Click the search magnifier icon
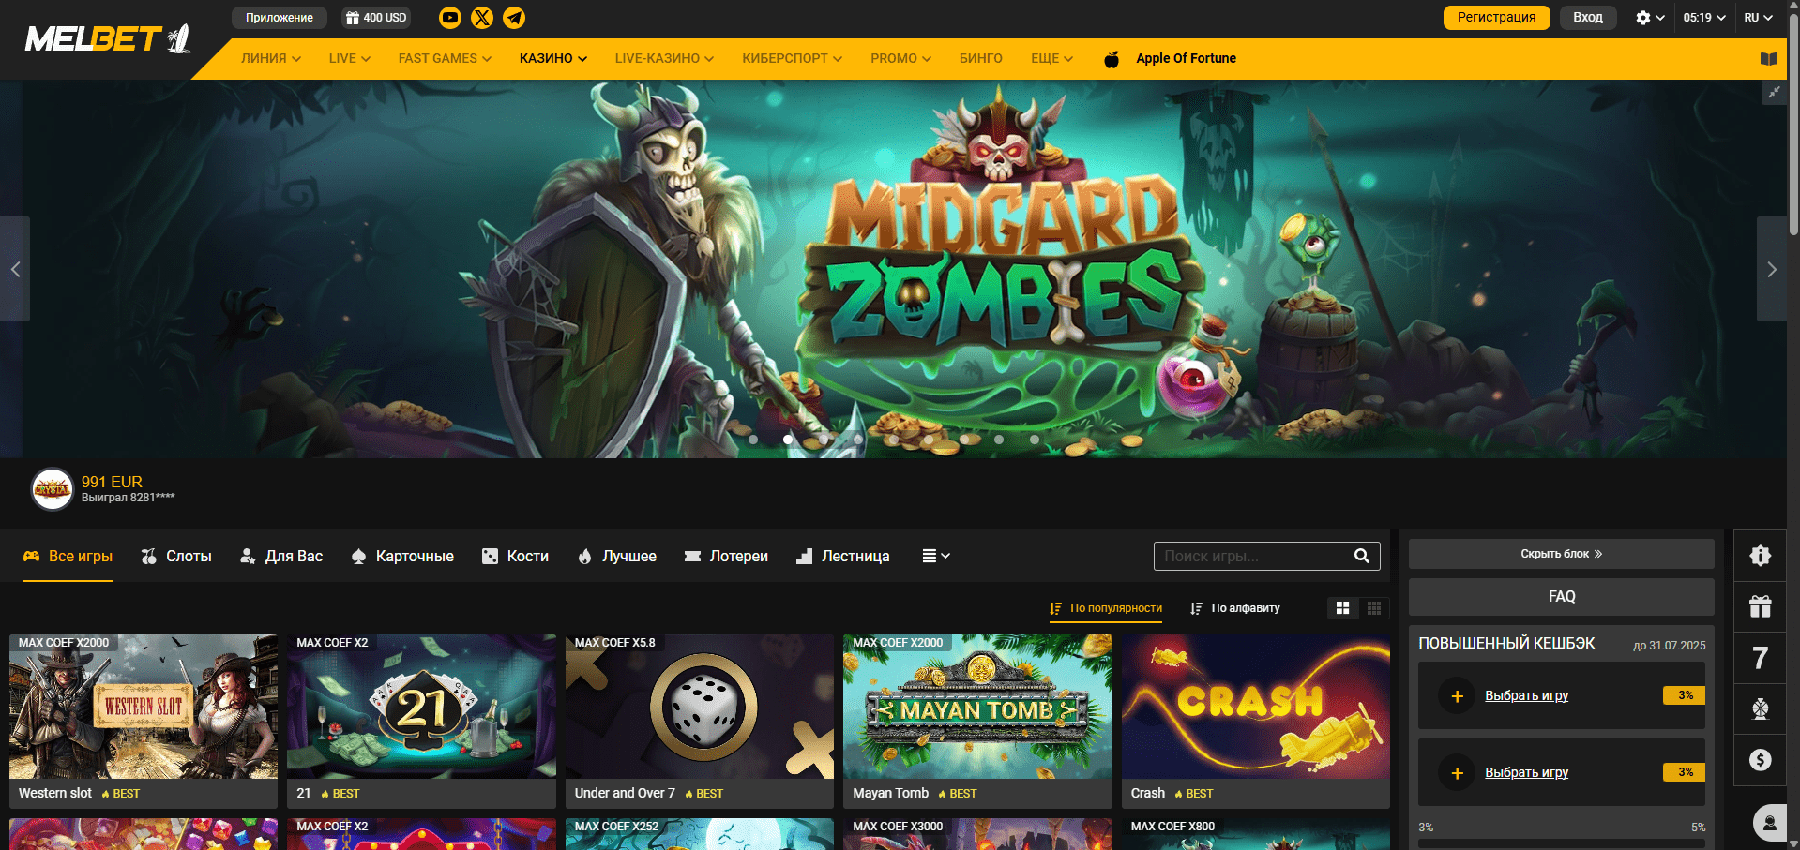1800x850 pixels. point(1362,556)
